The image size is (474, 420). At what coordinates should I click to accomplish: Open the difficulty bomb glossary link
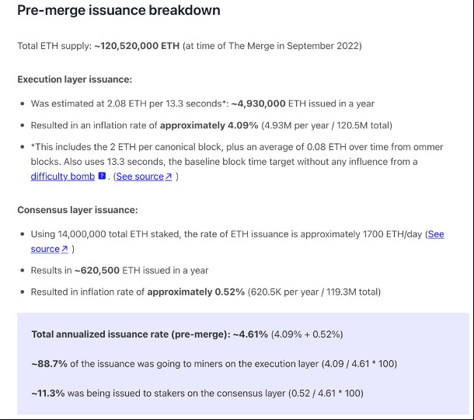click(x=63, y=176)
